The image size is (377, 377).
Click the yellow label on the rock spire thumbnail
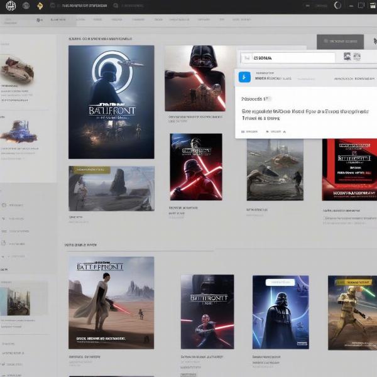coord(92,170)
